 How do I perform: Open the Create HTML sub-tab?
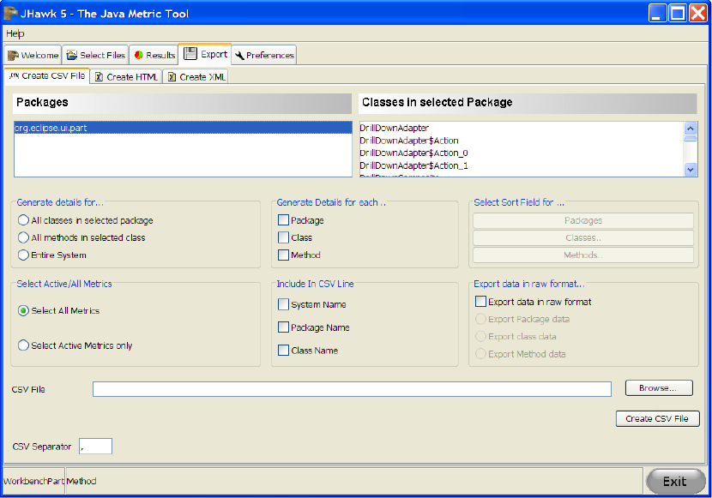click(127, 77)
